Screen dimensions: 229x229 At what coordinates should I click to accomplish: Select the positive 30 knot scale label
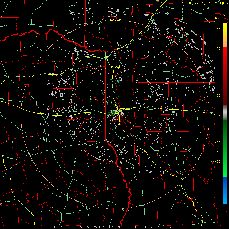coord(219,86)
